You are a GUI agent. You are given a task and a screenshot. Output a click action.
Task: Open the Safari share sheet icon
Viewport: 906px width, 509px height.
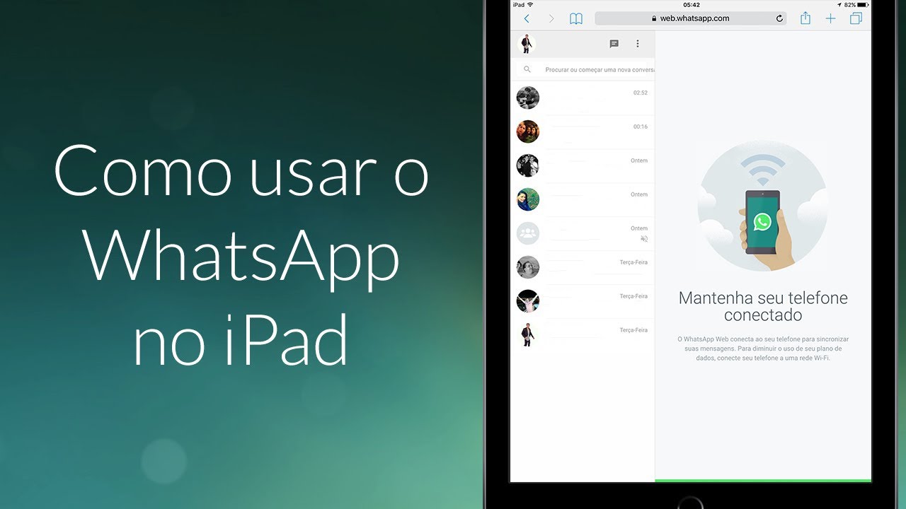point(805,18)
